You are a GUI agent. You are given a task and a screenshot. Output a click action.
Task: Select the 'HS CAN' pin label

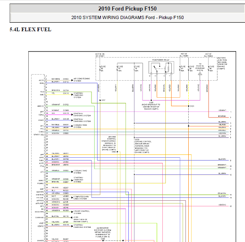pyautogui.click(x=40, y=197)
